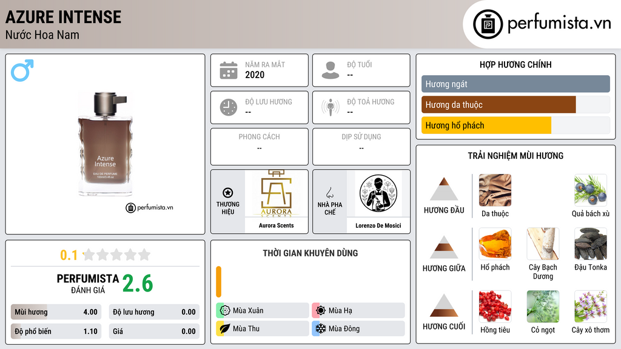Image resolution: width=621 pixels, height=349 pixels.
Task: Click the Mùa Xuân flower icon
Action: coord(225,310)
